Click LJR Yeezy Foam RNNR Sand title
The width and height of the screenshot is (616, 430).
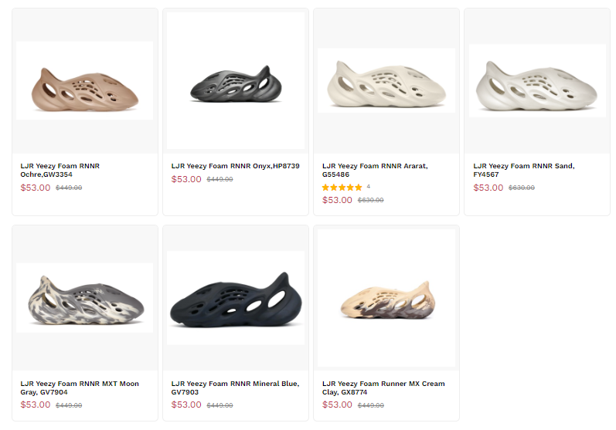pyautogui.click(x=524, y=170)
